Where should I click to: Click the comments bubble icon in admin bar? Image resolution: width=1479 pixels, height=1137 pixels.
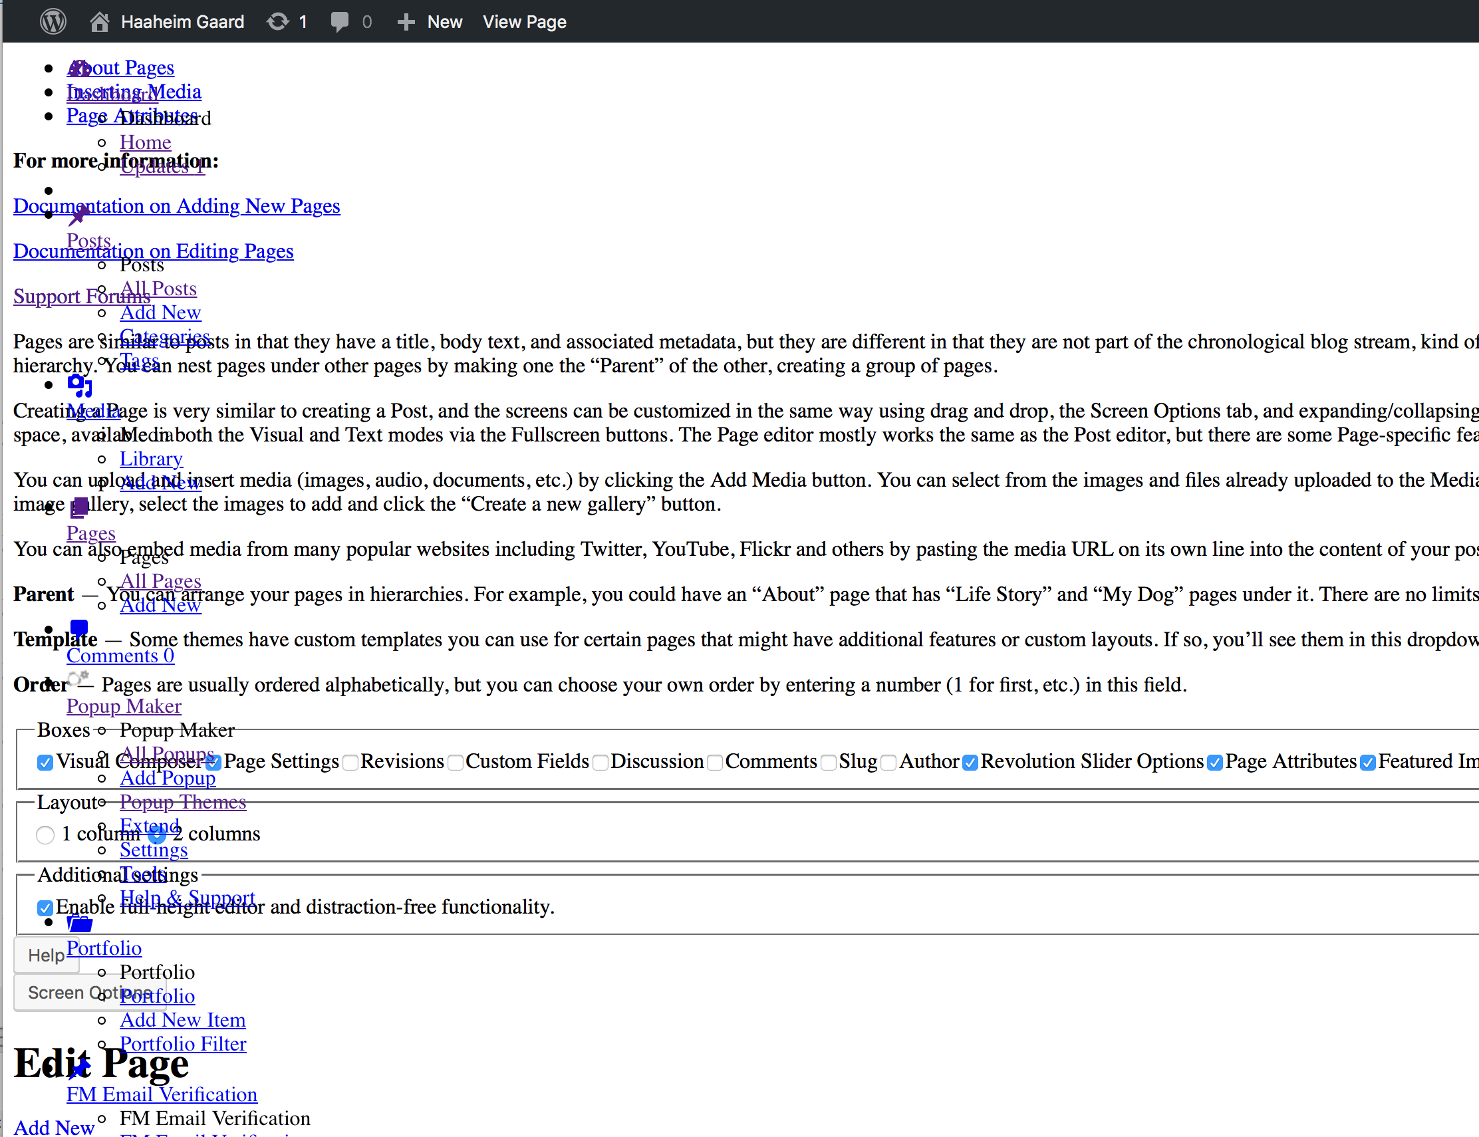[340, 22]
